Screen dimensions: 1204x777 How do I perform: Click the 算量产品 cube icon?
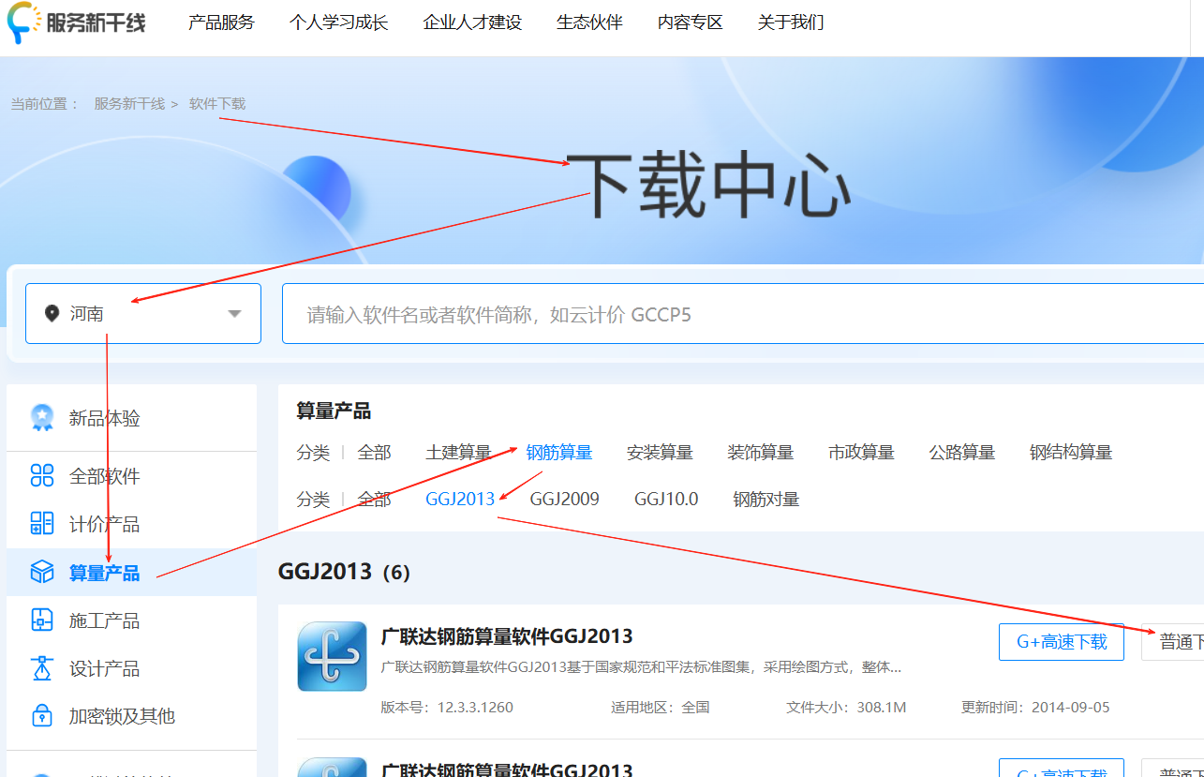coord(42,572)
